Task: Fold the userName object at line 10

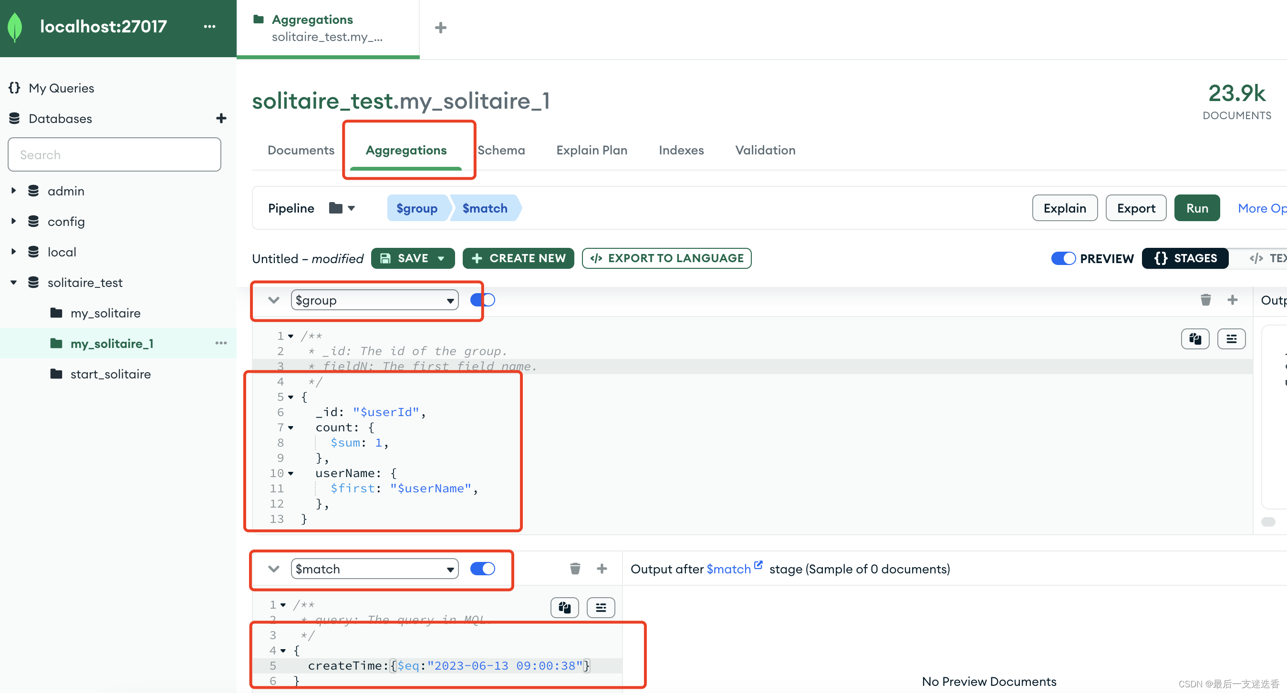Action: pyautogui.click(x=291, y=473)
